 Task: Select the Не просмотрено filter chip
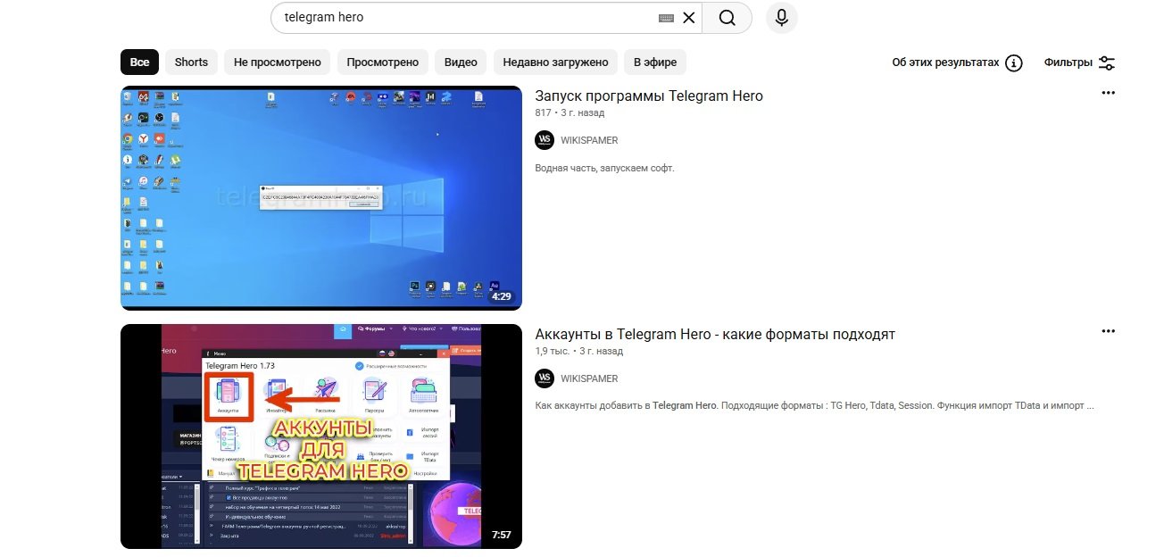(278, 62)
